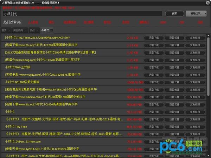Select result 小时代 BD1280修复完整版

click(22, 82)
